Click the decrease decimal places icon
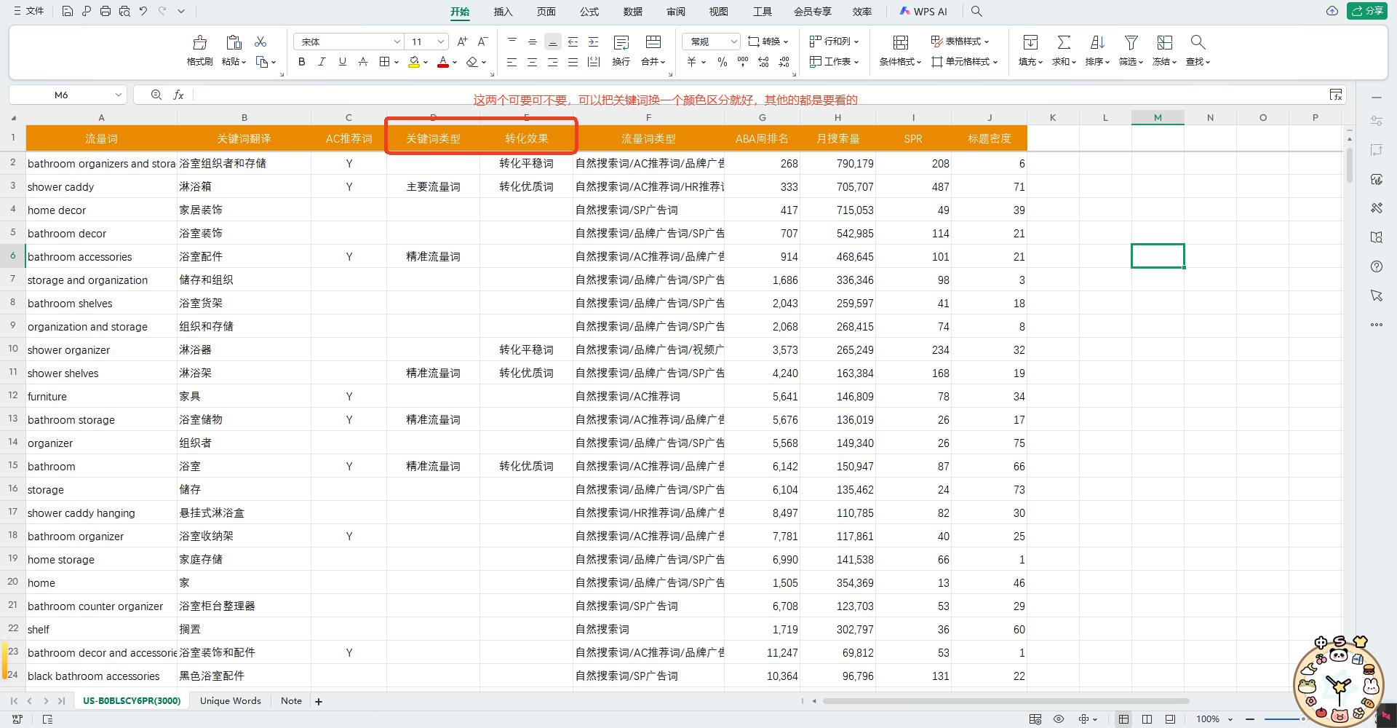Image resolution: width=1397 pixels, height=728 pixels. (x=784, y=63)
